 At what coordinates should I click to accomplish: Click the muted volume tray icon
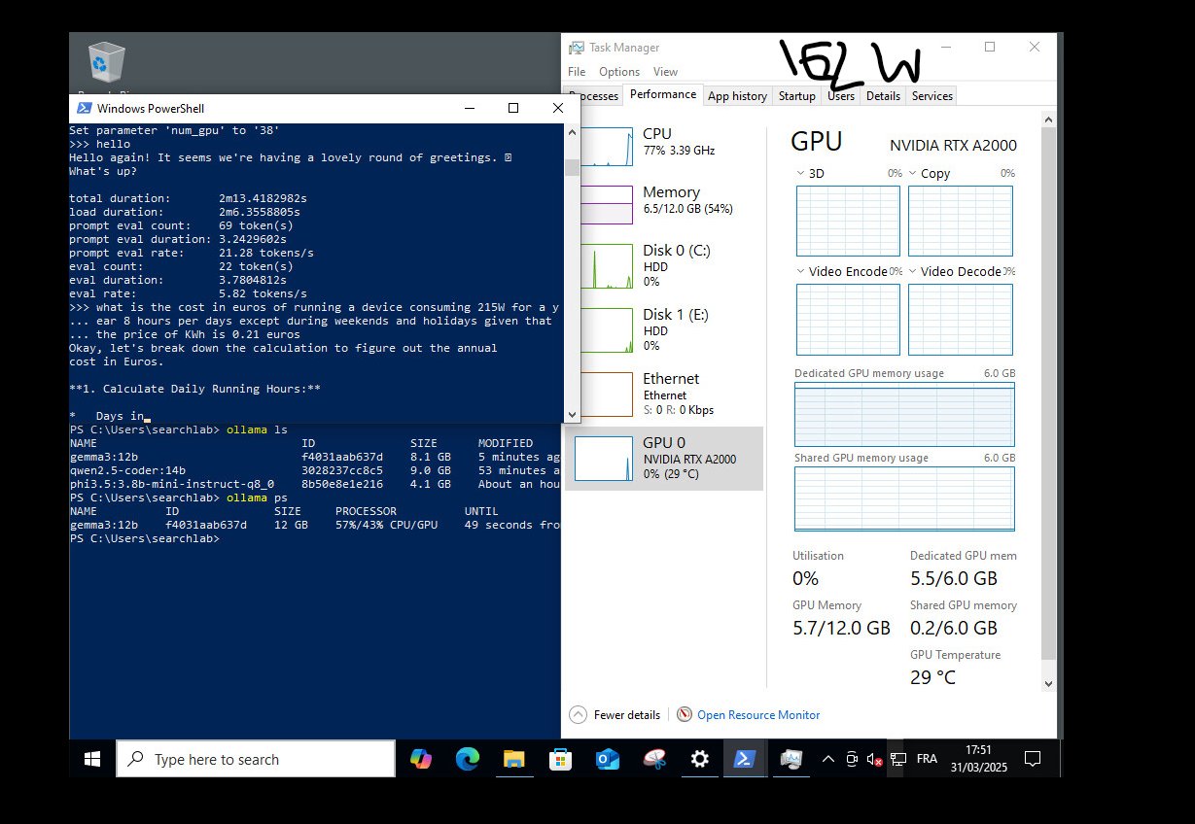pyautogui.click(x=875, y=759)
